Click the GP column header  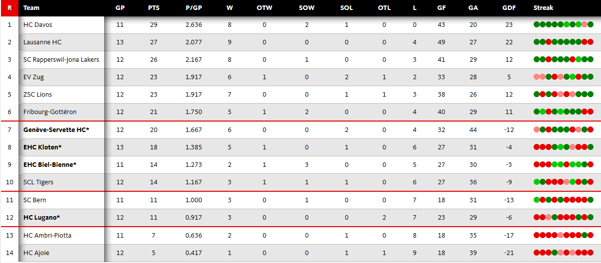[x=120, y=8]
